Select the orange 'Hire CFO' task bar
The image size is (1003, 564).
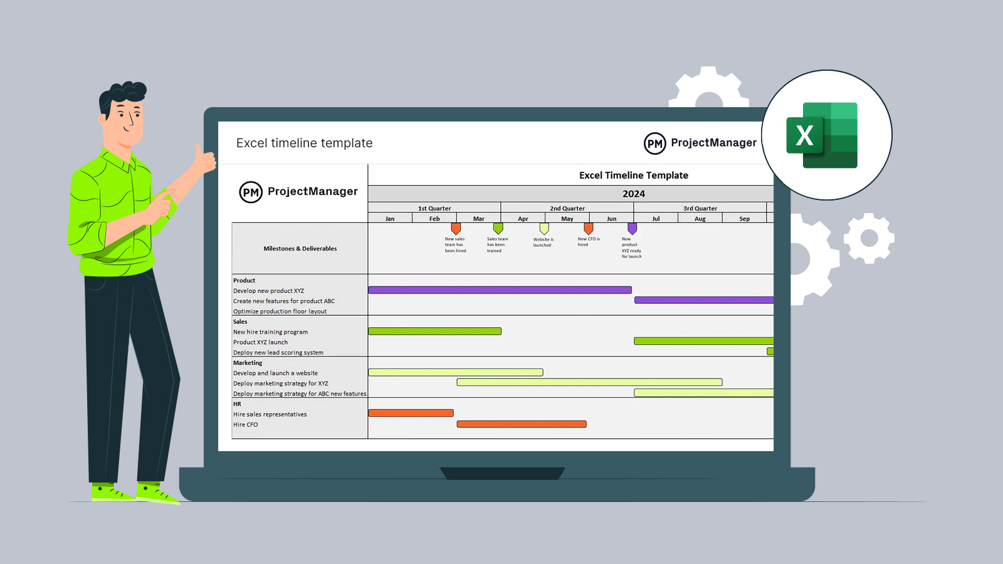[522, 424]
